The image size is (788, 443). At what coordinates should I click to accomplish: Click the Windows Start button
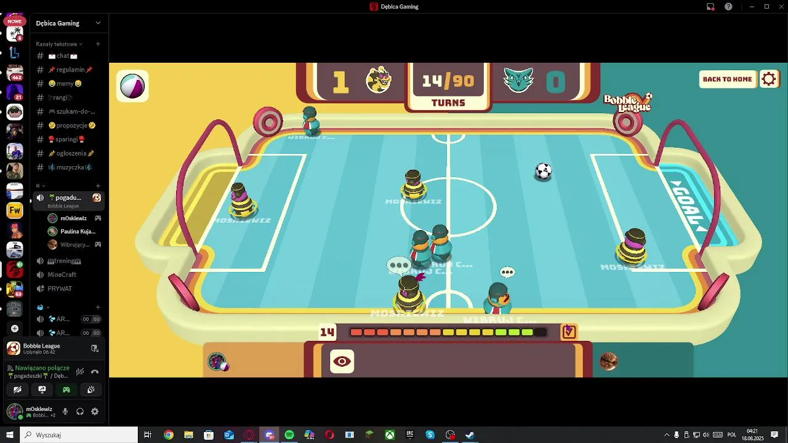click(x=9, y=435)
